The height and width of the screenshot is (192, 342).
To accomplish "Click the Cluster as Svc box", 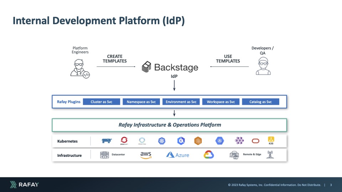I will click(102, 102).
